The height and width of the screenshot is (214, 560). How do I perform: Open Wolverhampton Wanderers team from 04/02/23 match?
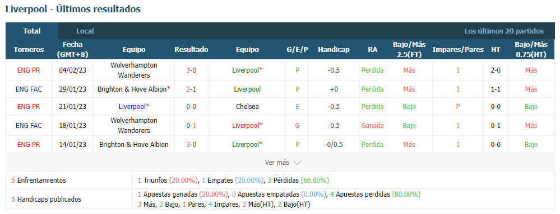point(134,70)
